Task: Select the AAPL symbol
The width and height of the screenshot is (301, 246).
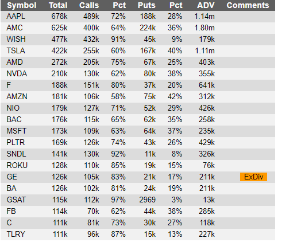Action: 16,17
